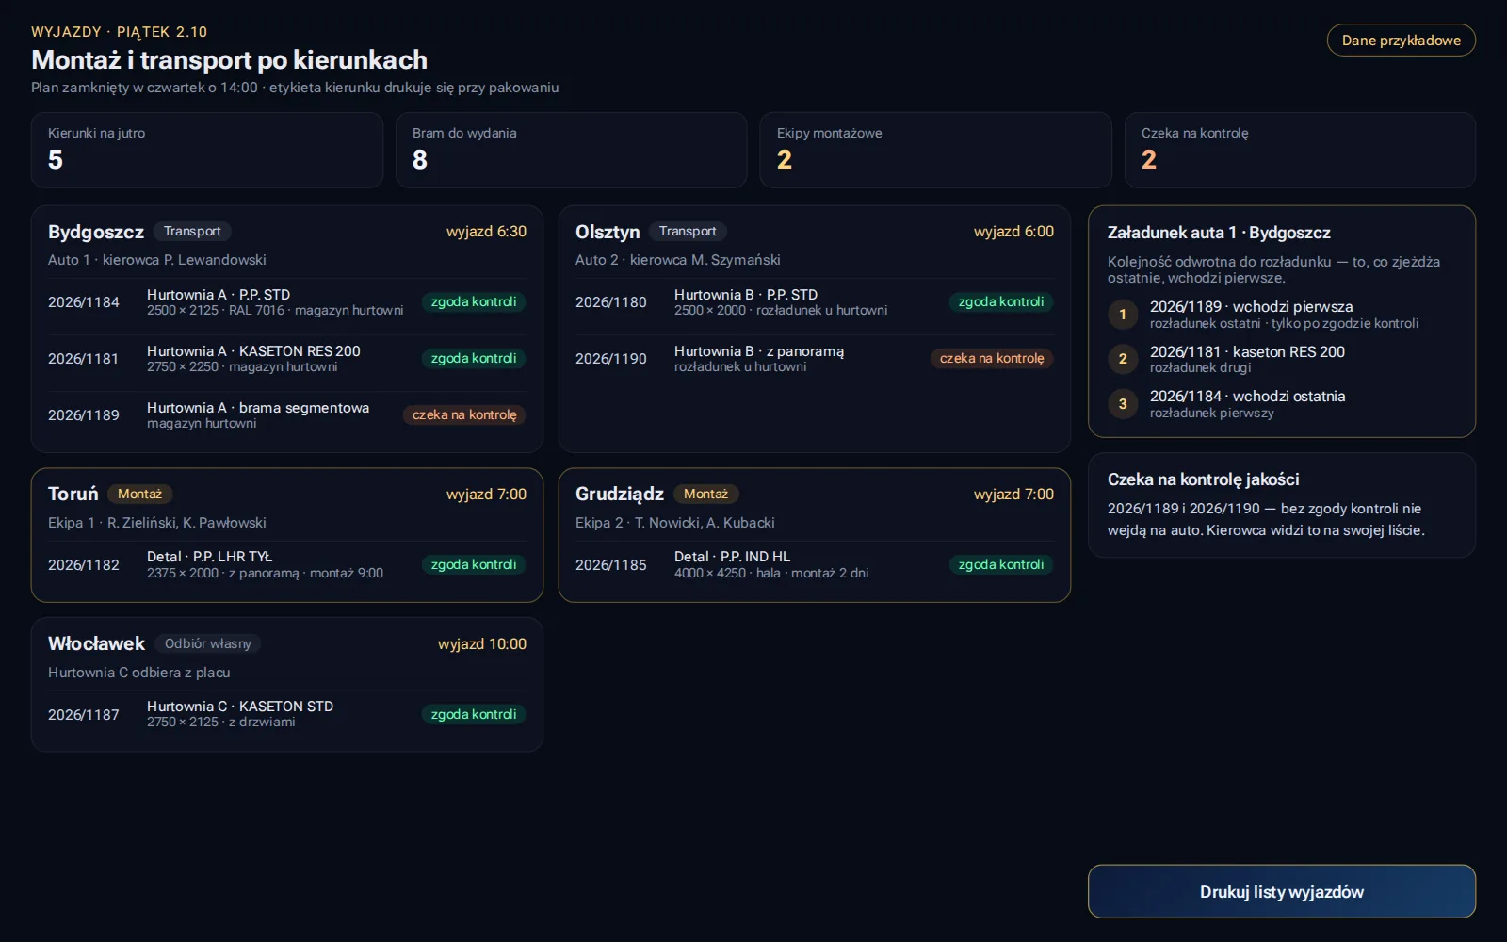Click zgoda kontroli status for order 2026/1185
1507x942 pixels.
tap(1001, 564)
